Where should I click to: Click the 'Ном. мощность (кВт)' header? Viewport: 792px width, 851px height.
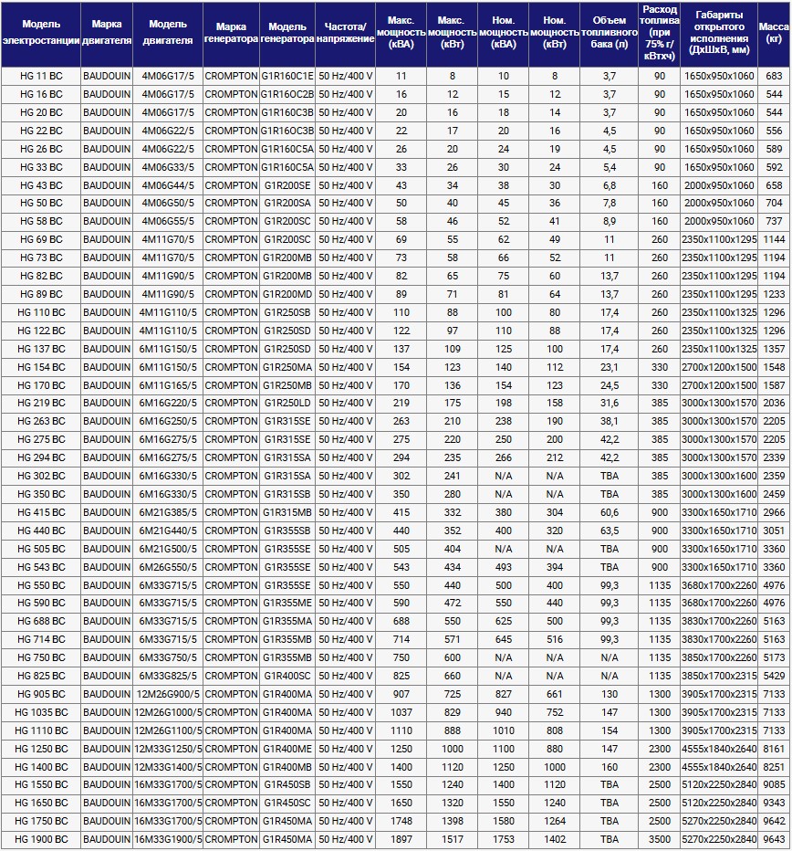555,33
